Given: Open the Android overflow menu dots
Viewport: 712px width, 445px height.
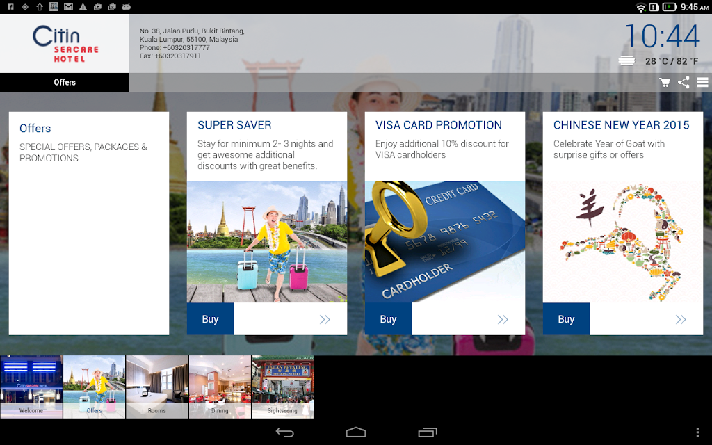Looking at the screenshot, I should coord(698,432).
